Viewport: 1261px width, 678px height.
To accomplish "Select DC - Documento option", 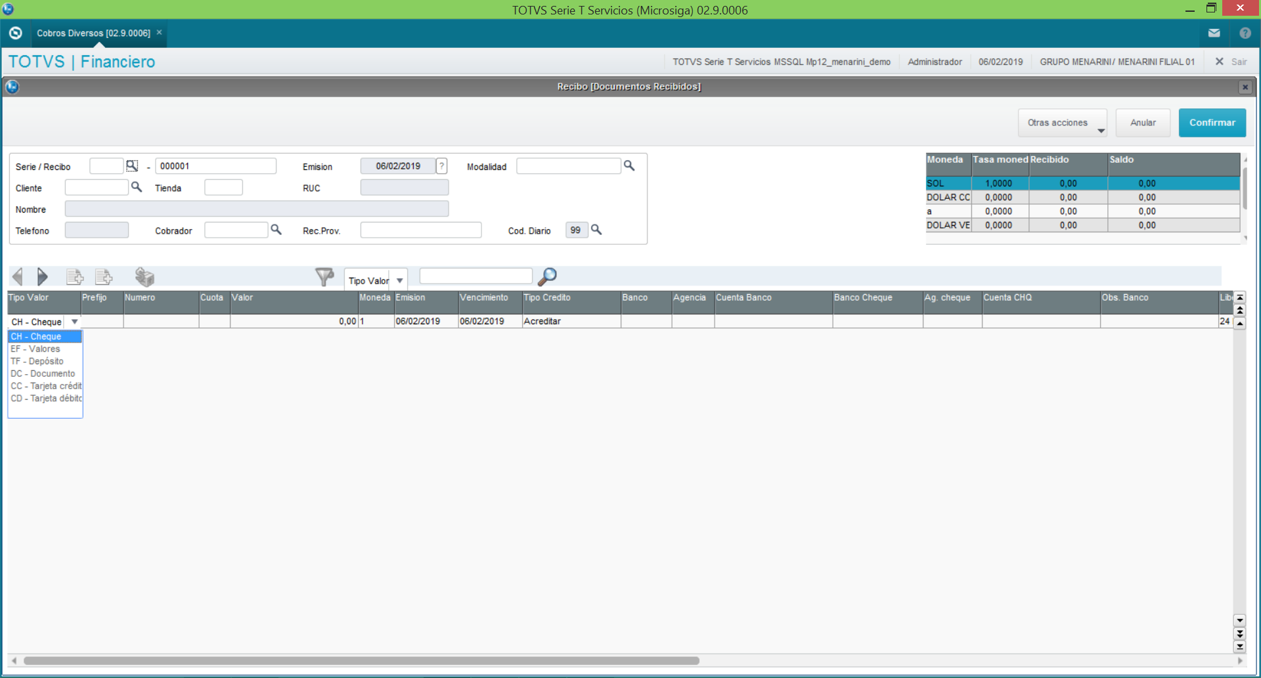I will point(45,374).
